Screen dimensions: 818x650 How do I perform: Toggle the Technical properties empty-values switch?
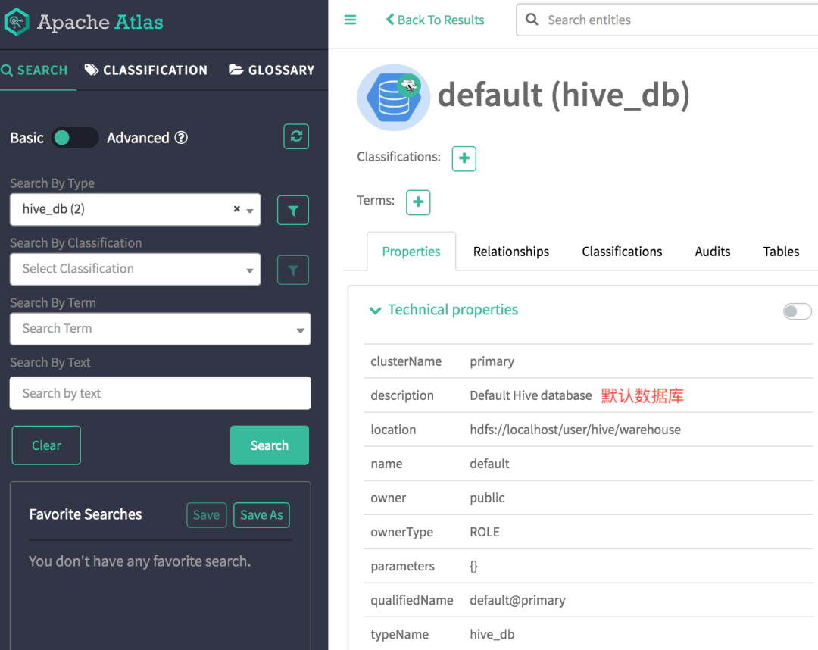click(797, 311)
